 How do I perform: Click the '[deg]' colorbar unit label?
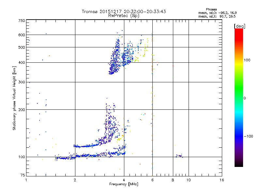(239, 26)
